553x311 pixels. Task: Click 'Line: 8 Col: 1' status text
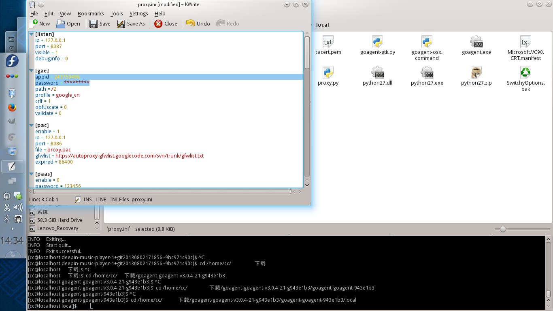coord(44,199)
